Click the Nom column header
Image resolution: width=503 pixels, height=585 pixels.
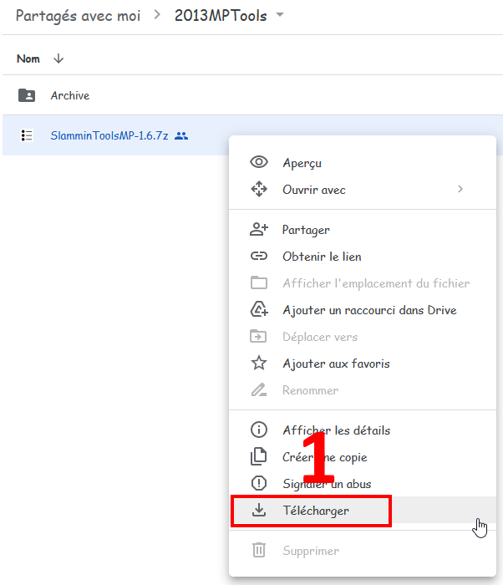coord(28,58)
